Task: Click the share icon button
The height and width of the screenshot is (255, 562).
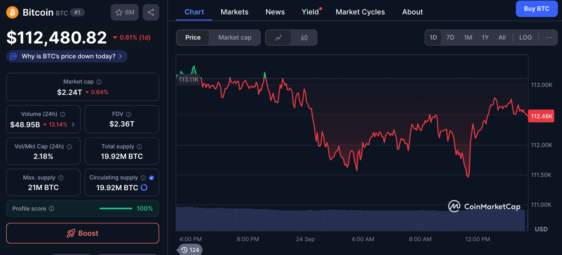Action: tap(151, 12)
